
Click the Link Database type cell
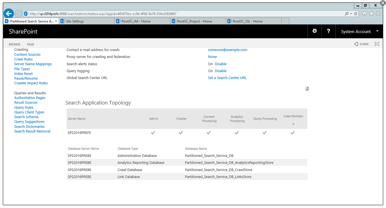point(128,177)
